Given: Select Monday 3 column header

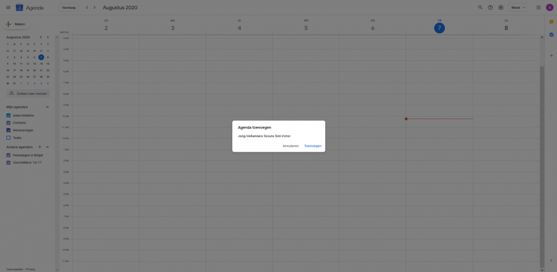Looking at the screenshot, I should (172, 26).
